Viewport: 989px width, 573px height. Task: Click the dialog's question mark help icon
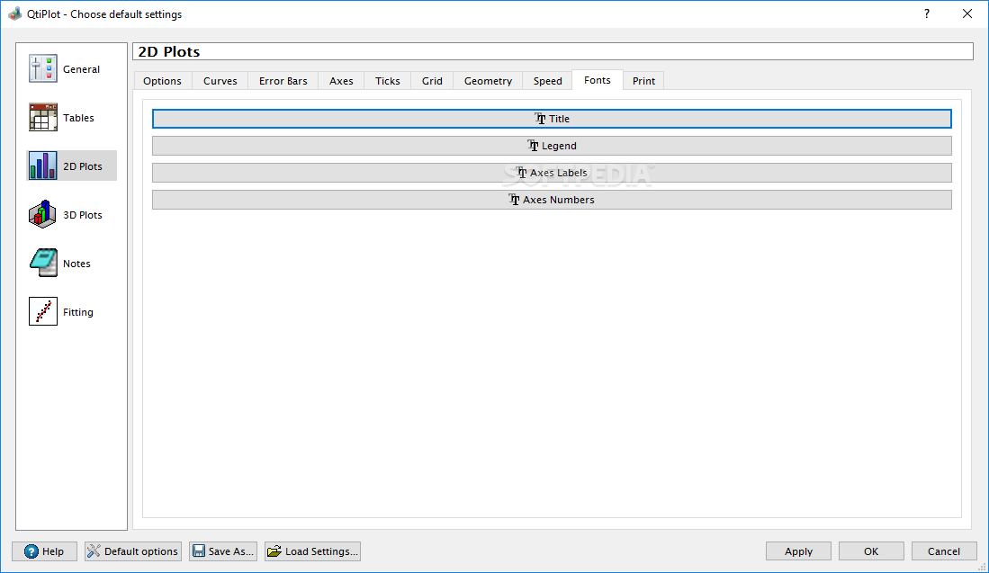coord(927,13)
